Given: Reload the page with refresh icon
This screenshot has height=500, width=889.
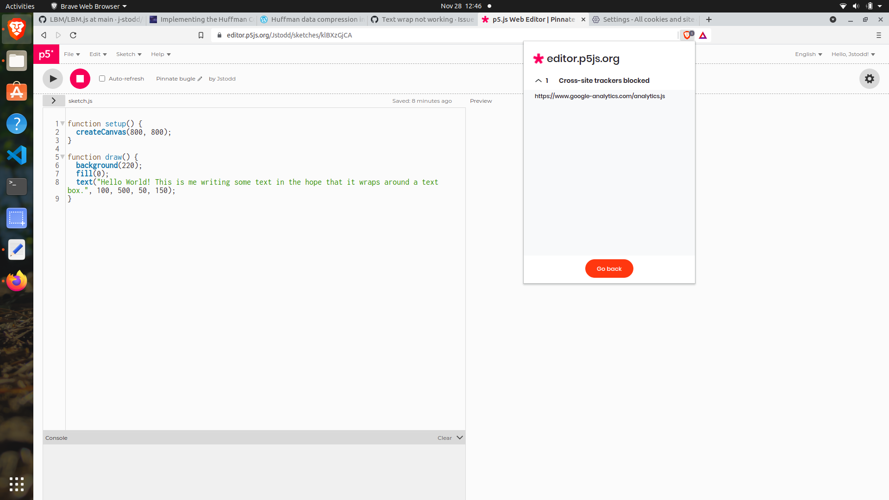Looking at the screenshot, I should (x=73, y=35).
